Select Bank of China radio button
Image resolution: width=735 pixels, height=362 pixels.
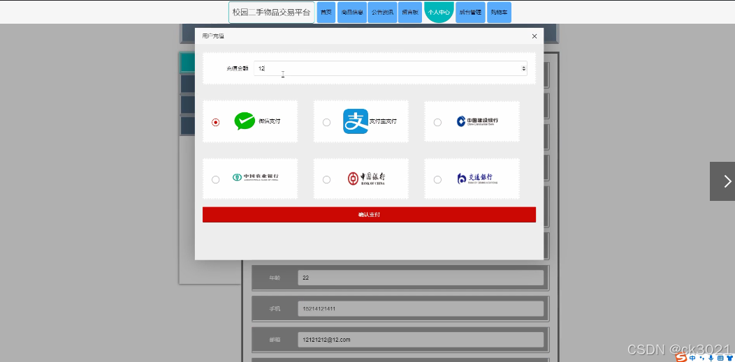[326, 179]
